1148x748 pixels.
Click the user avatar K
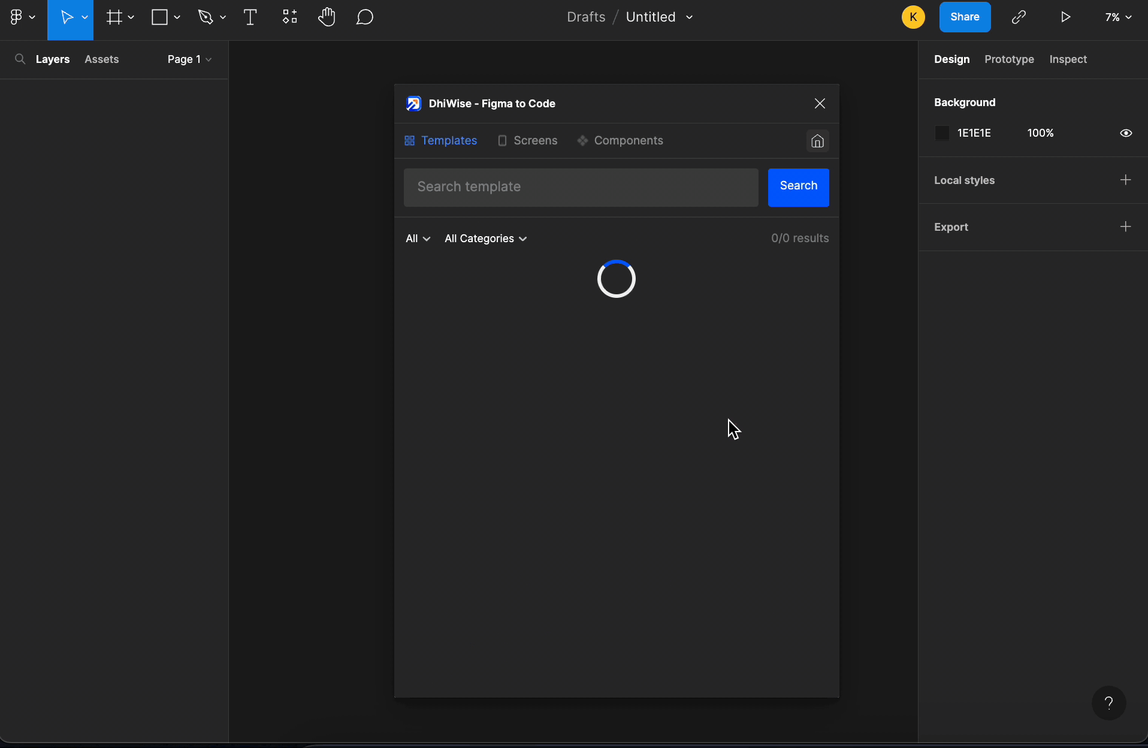click(913, 17)
